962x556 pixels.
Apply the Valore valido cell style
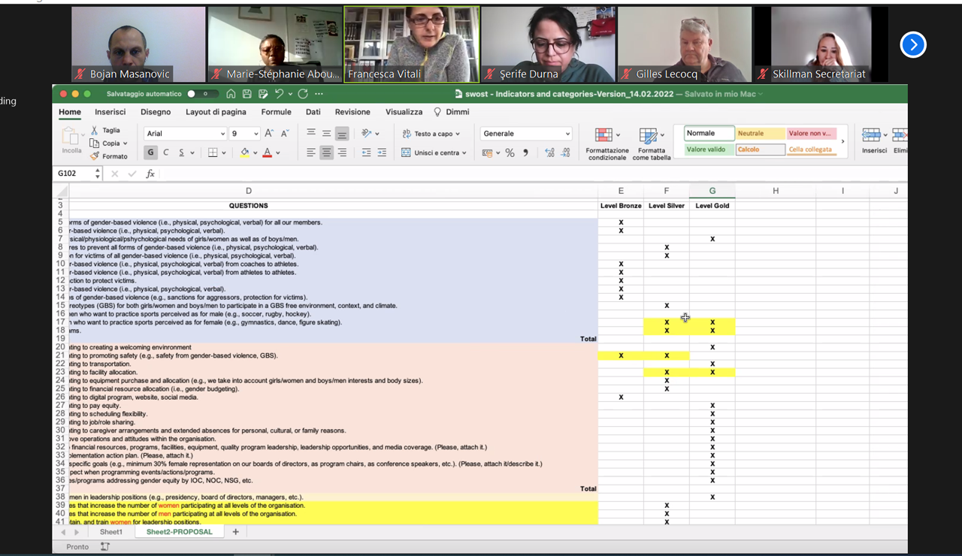(x=708, y=150)
